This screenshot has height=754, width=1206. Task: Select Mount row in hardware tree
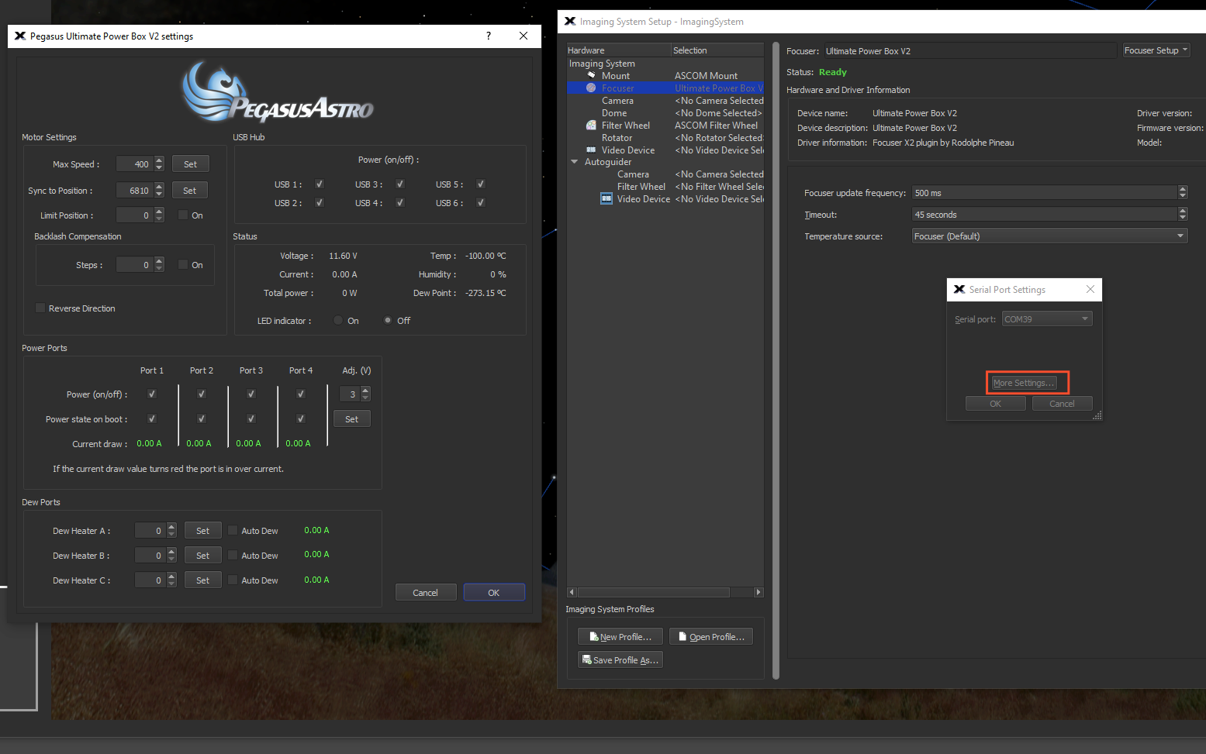click(665, 75)
